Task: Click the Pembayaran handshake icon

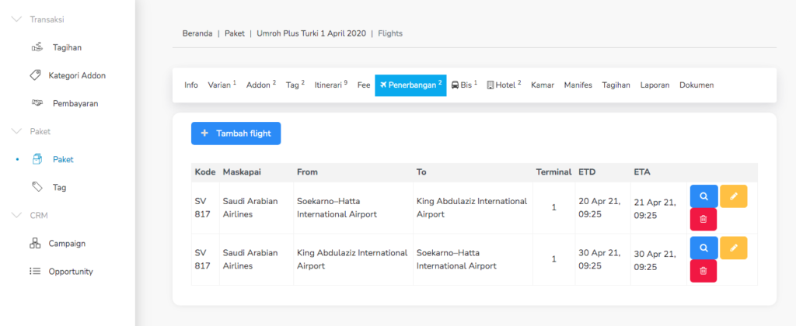Action: (x=37, y=103)
